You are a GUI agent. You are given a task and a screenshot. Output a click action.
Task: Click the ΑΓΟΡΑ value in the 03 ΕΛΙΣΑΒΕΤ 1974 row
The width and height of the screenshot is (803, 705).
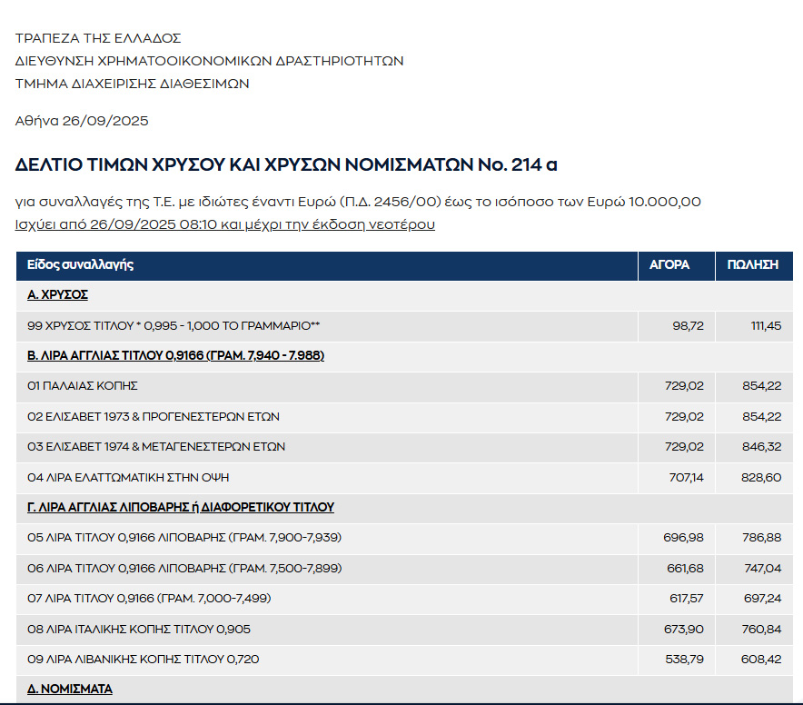[684, 447]
